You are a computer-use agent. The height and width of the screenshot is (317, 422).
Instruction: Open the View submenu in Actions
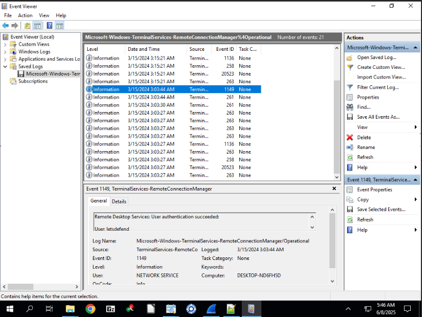(415, 127)
